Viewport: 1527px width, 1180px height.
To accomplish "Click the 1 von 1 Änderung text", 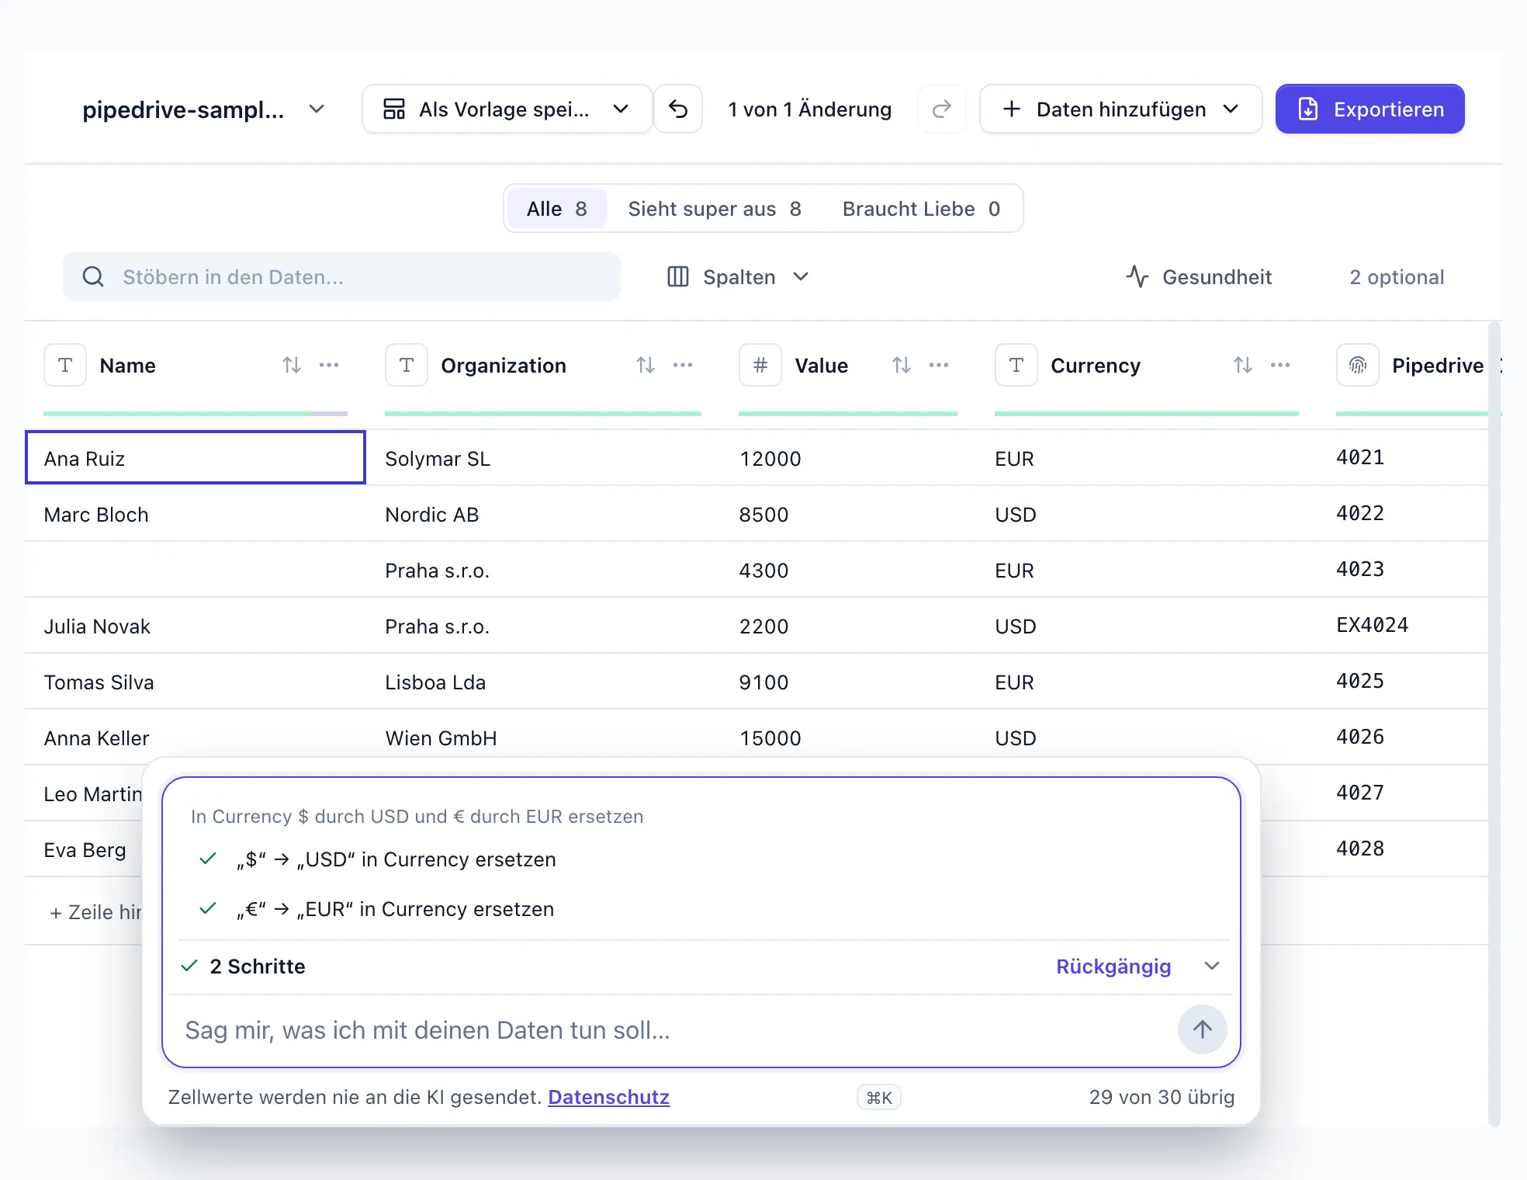I will [x=809, y=109].
